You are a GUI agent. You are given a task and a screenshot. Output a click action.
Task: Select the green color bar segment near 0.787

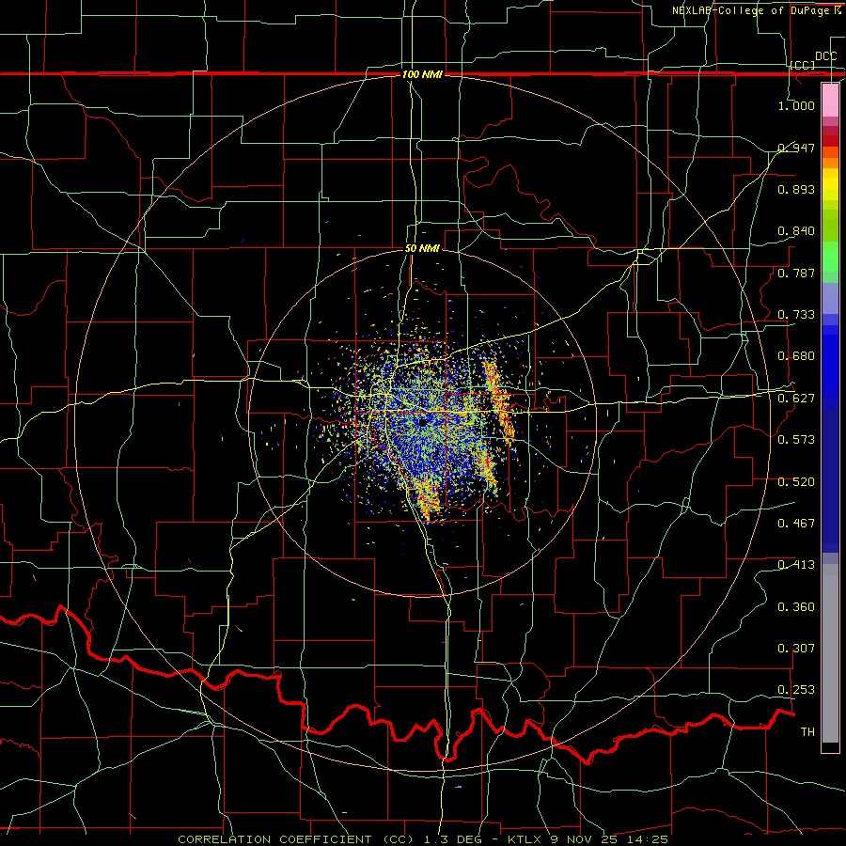click(830, 260)
